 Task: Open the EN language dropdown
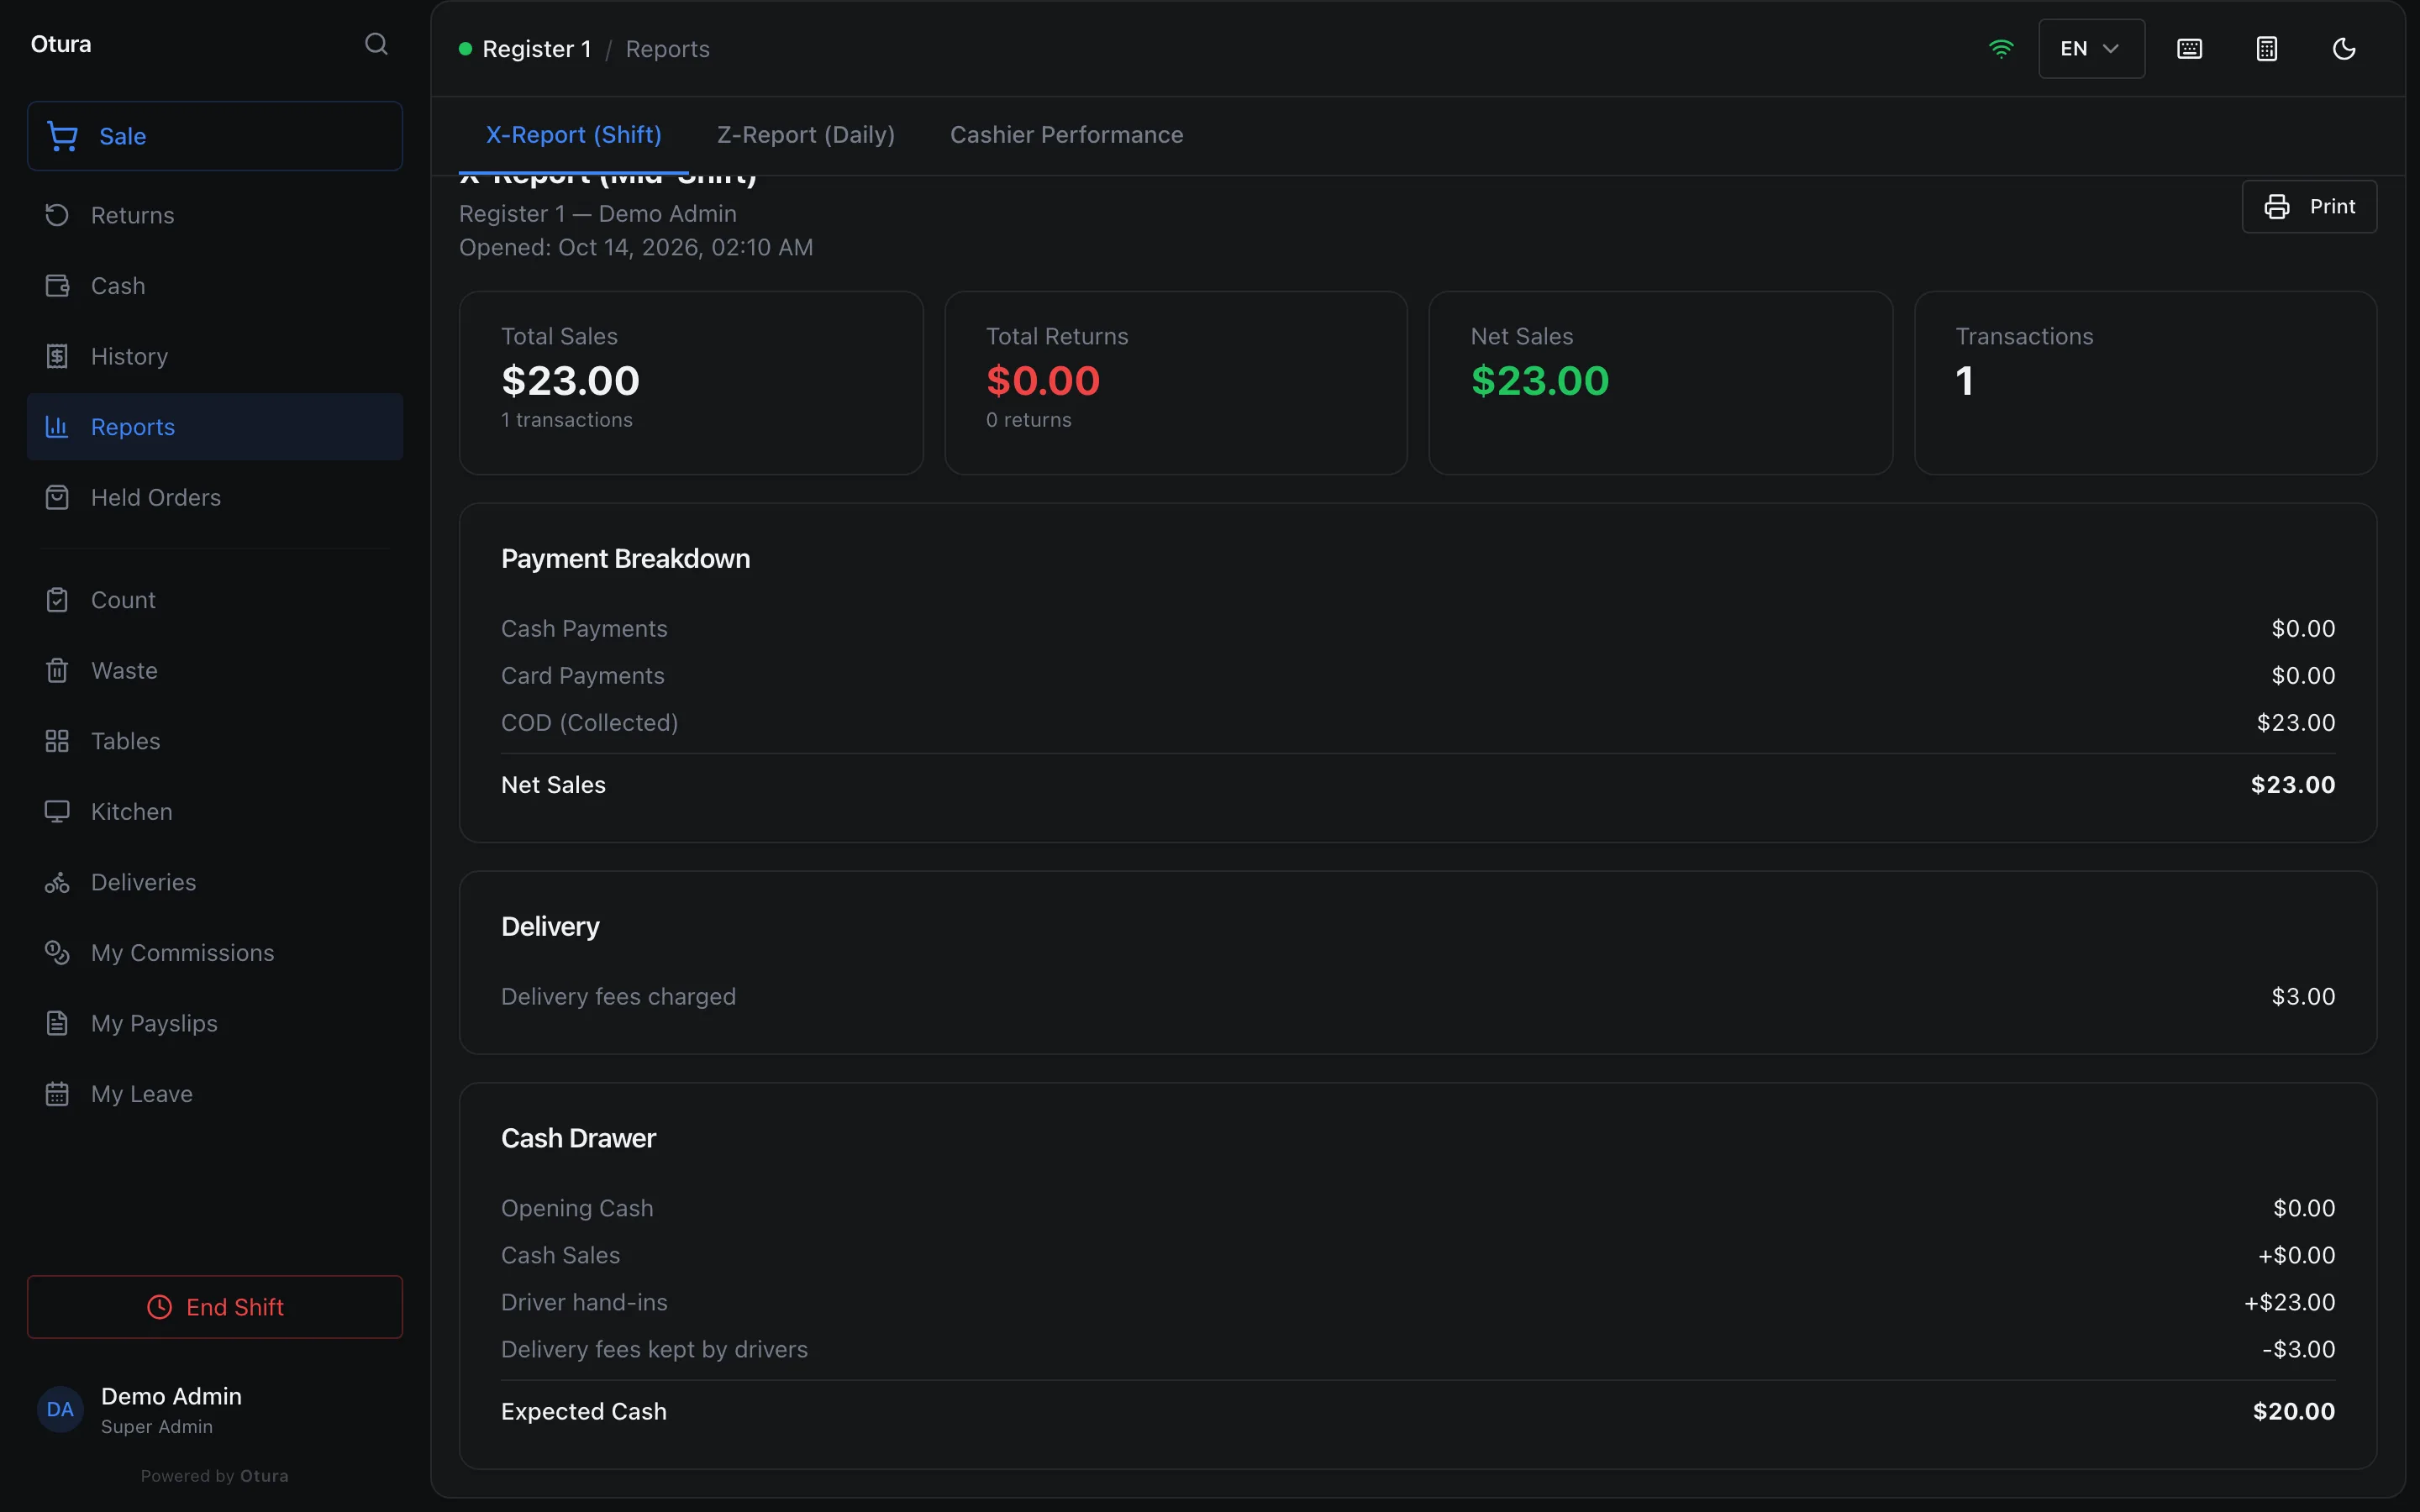(2091, 49)
